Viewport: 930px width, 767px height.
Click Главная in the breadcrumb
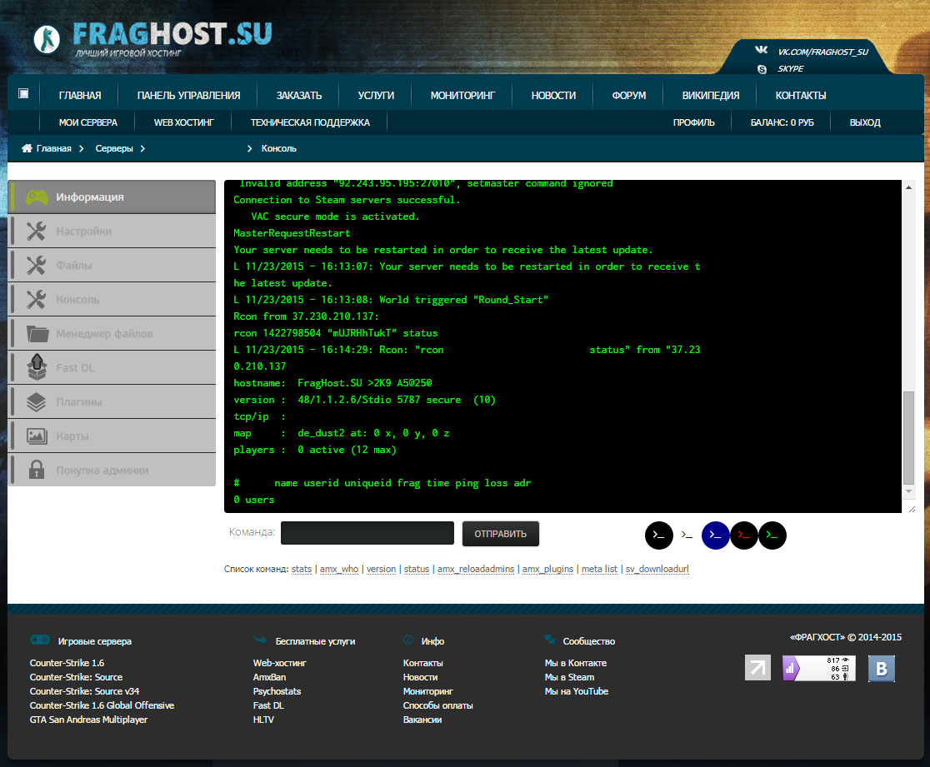click(53, 148)
